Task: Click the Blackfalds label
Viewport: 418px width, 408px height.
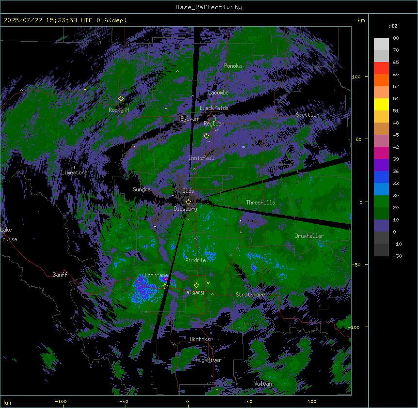Action: (214, 108)
